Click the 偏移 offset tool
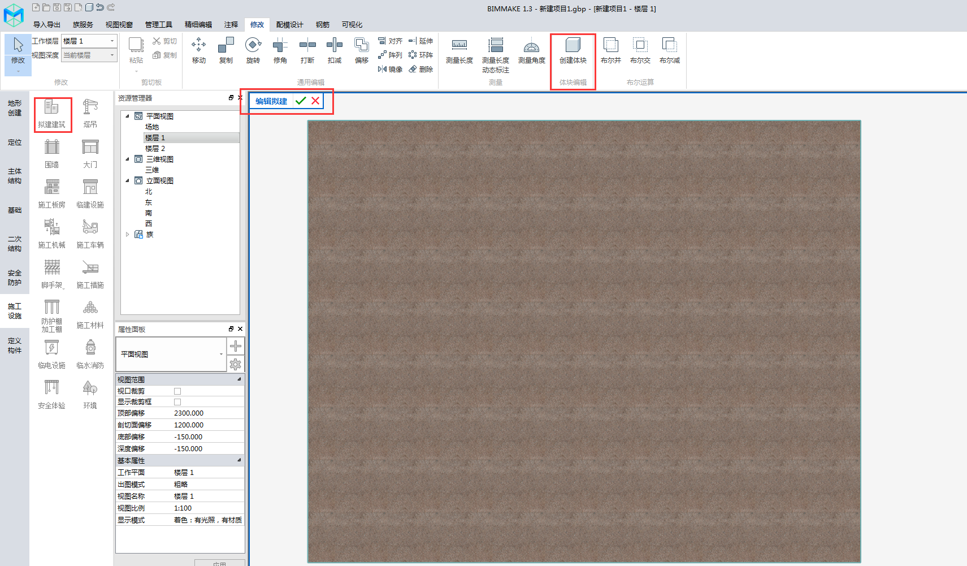 pos(362,50)
